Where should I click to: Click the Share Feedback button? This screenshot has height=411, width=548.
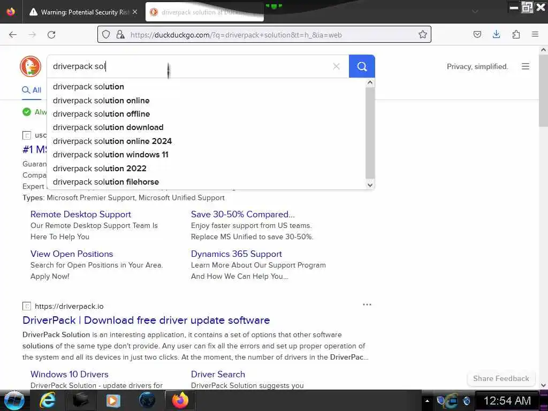(501, 378)
